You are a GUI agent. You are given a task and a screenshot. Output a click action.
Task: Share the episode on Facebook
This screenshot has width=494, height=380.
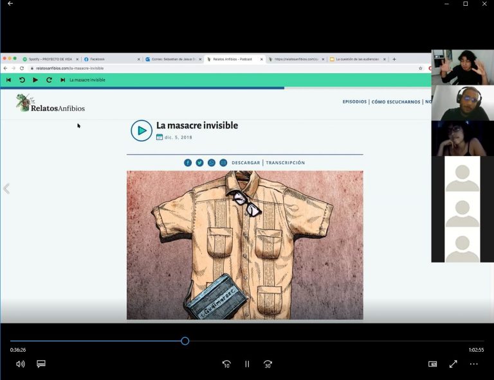click(188, 163)
